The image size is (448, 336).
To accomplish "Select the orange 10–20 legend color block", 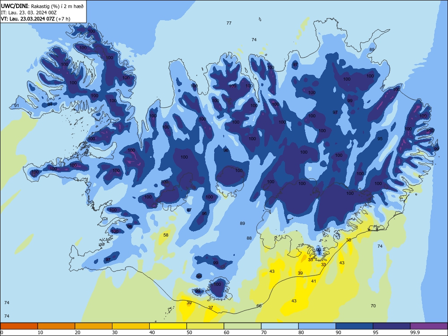I will tap(56, 326).
